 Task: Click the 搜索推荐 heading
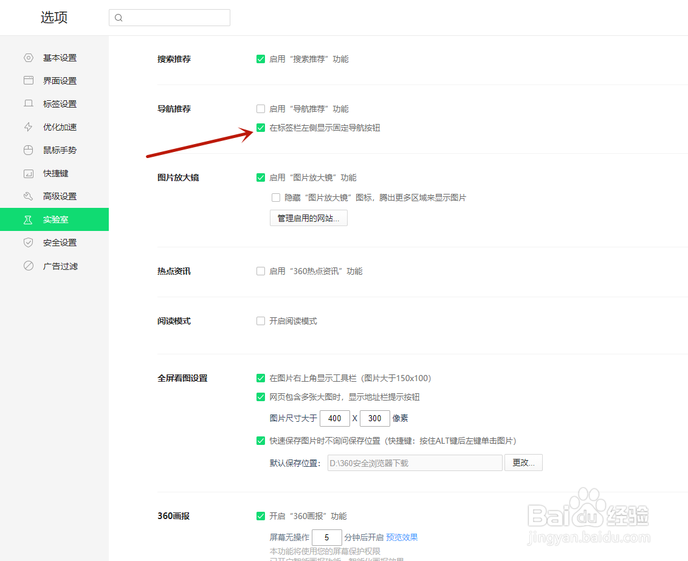[174, 59]
